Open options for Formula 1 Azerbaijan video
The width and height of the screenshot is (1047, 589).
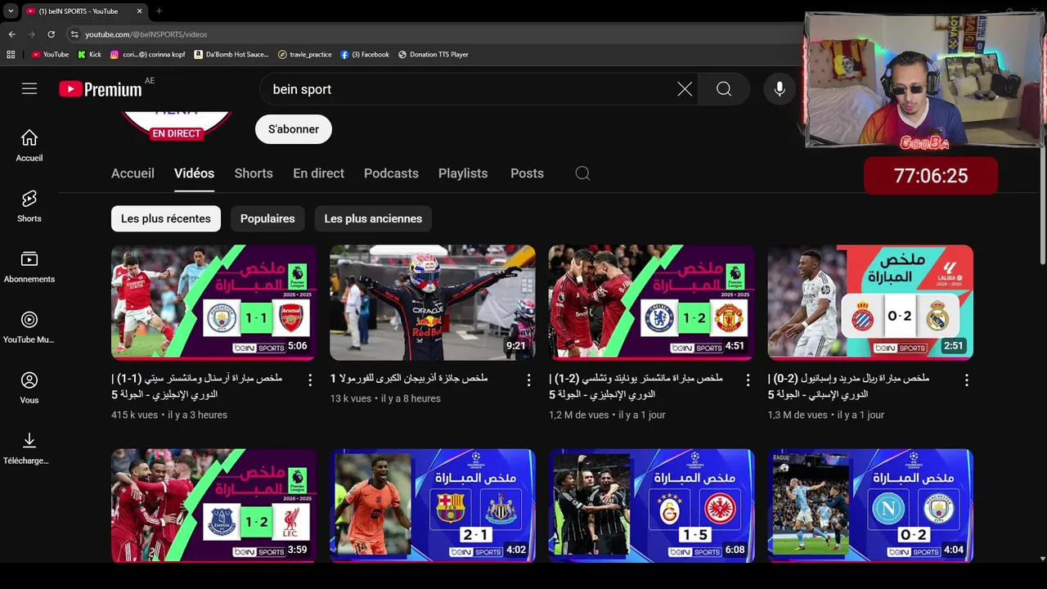pos(529,380)
